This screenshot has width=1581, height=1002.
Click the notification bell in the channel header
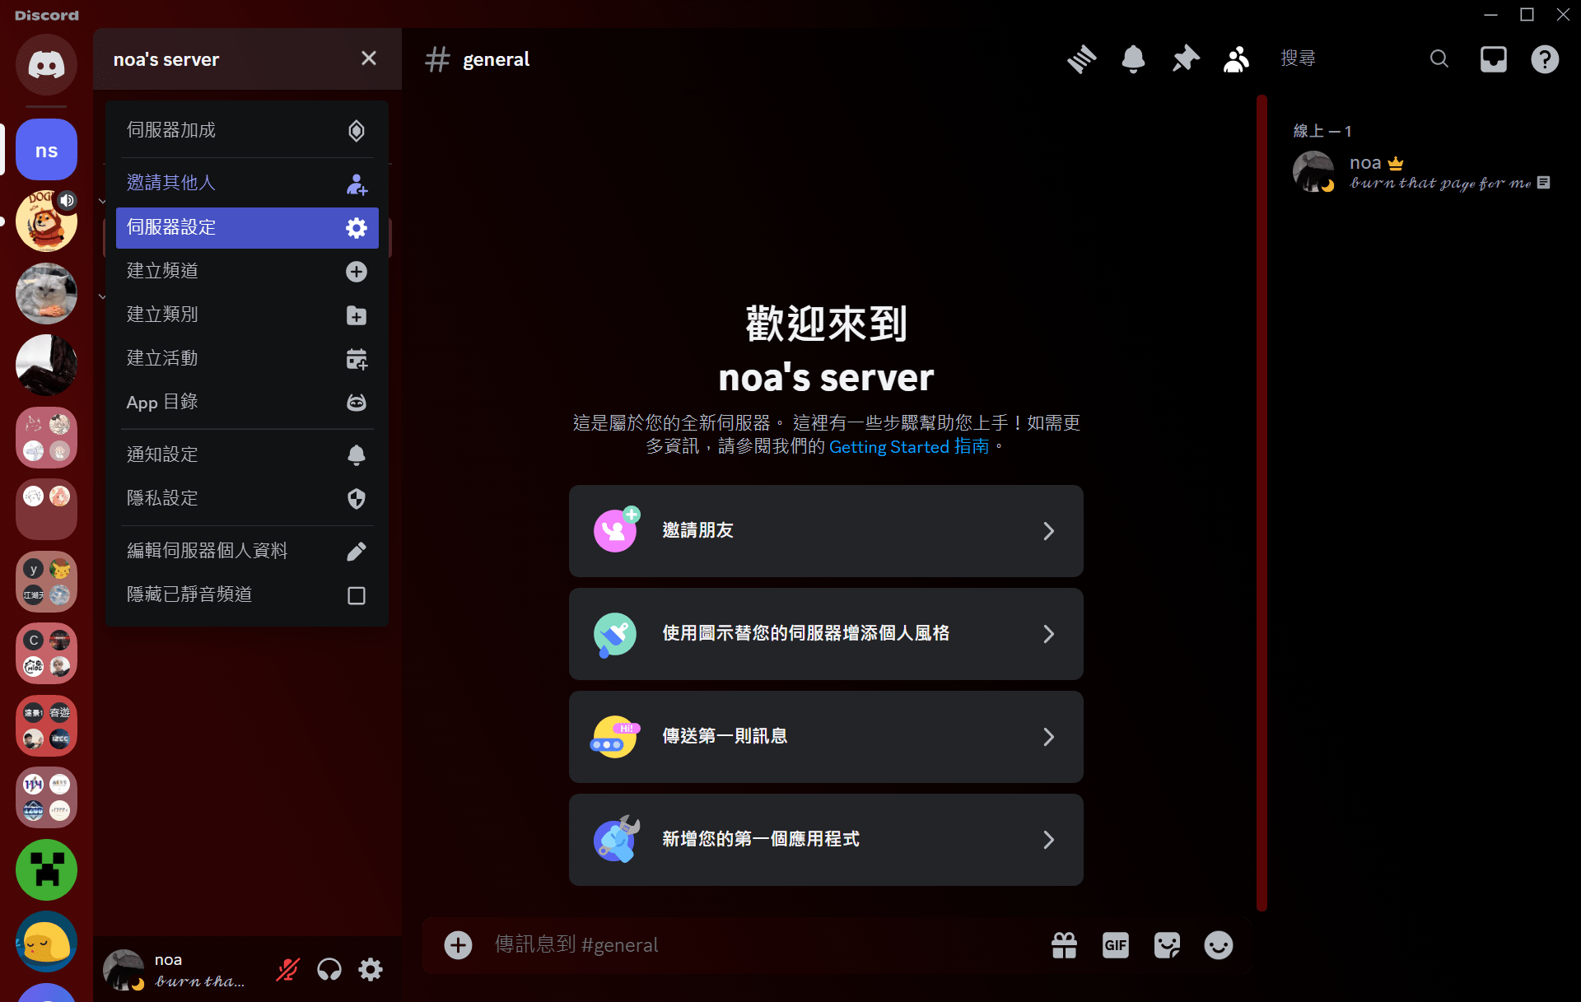[1133, 59]
